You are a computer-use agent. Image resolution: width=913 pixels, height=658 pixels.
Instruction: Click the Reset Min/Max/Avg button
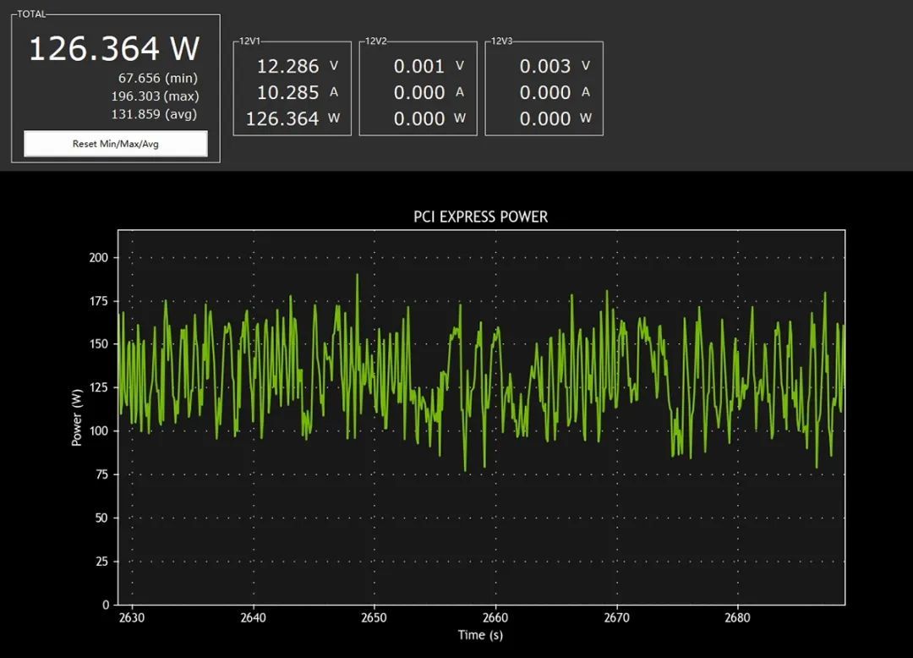click(x=115, y=144)
